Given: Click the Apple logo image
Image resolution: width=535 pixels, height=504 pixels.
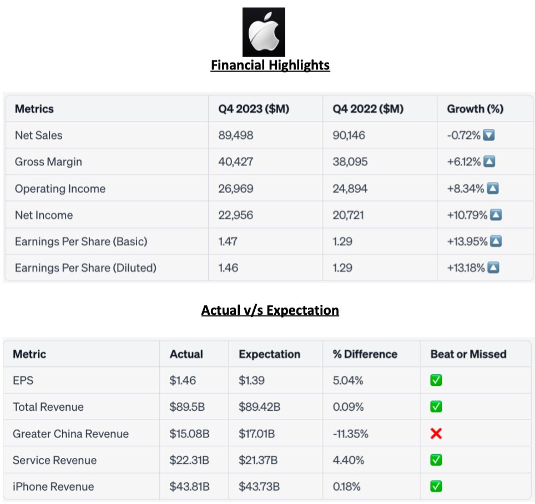Looking at the screenshot, I should pos(264,32).
